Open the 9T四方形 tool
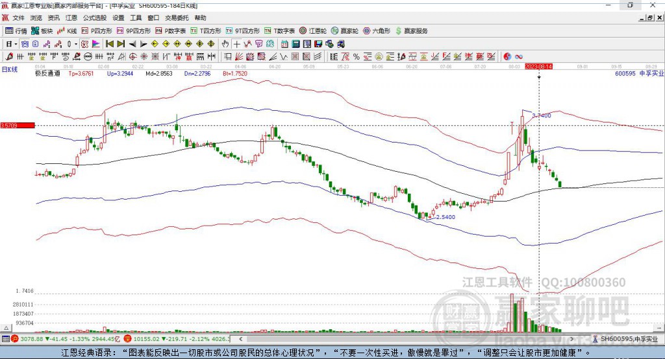The width and height of the screenshot is (665, 359). [243, 31]
